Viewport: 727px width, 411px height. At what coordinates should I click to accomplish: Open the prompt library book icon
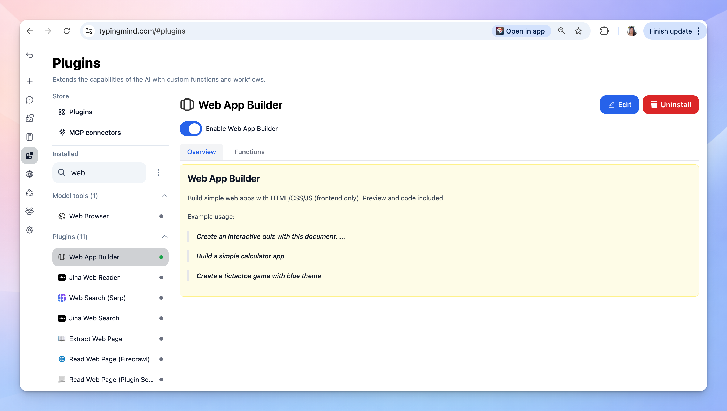tap(29, 137)
